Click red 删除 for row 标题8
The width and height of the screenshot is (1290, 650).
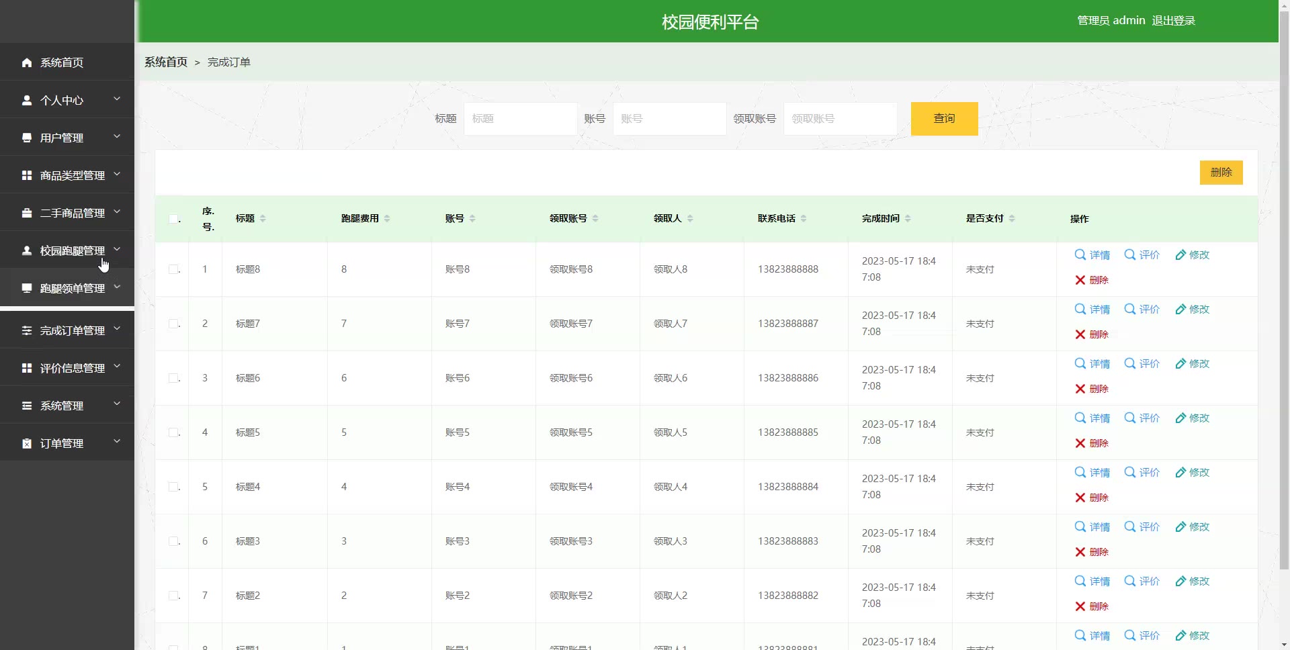click(x=1092, y=280)
